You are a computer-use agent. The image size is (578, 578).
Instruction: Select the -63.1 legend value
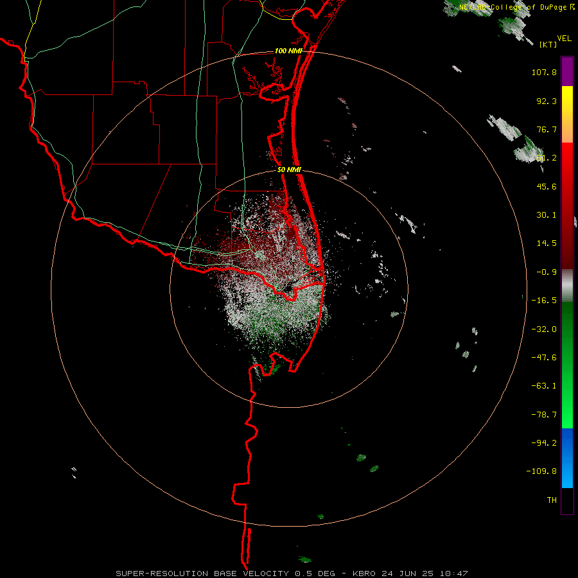point(544,386)
